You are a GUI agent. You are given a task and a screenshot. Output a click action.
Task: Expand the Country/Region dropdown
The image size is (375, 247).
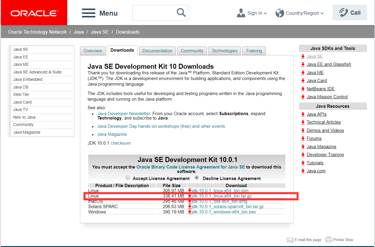(322, 13)
